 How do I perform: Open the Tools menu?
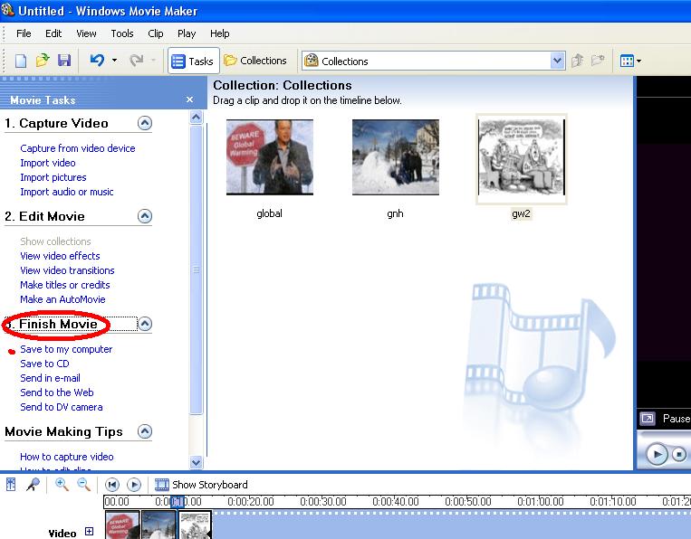tap(122, 33)
